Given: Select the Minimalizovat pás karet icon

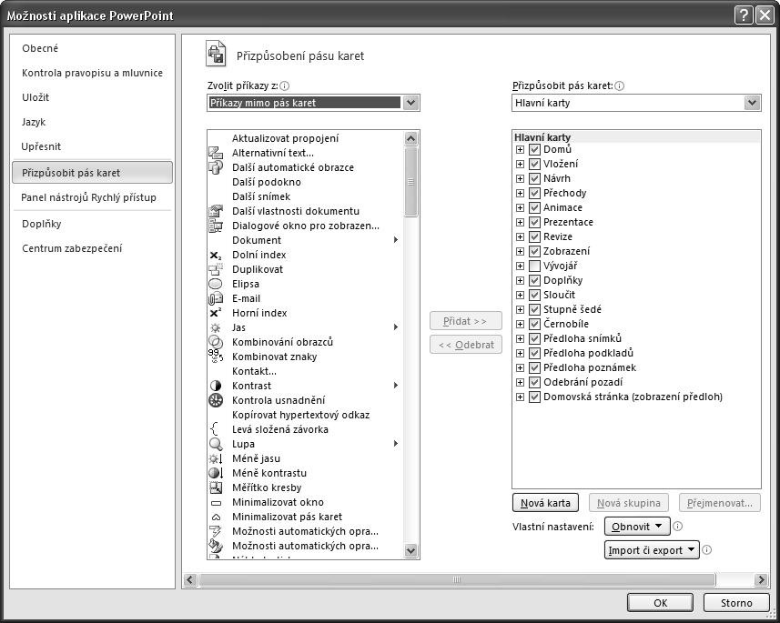Looking at the screenshot, I should point(216,517).
